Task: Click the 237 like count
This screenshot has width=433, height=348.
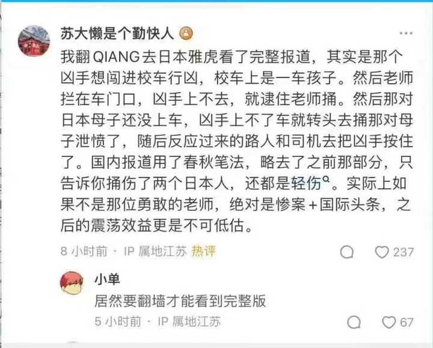Action: coord(403,252)
